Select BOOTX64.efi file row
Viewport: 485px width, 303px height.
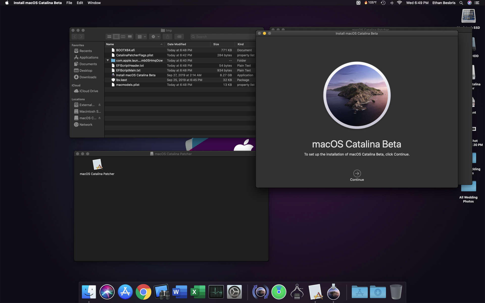tap(180, 50)
